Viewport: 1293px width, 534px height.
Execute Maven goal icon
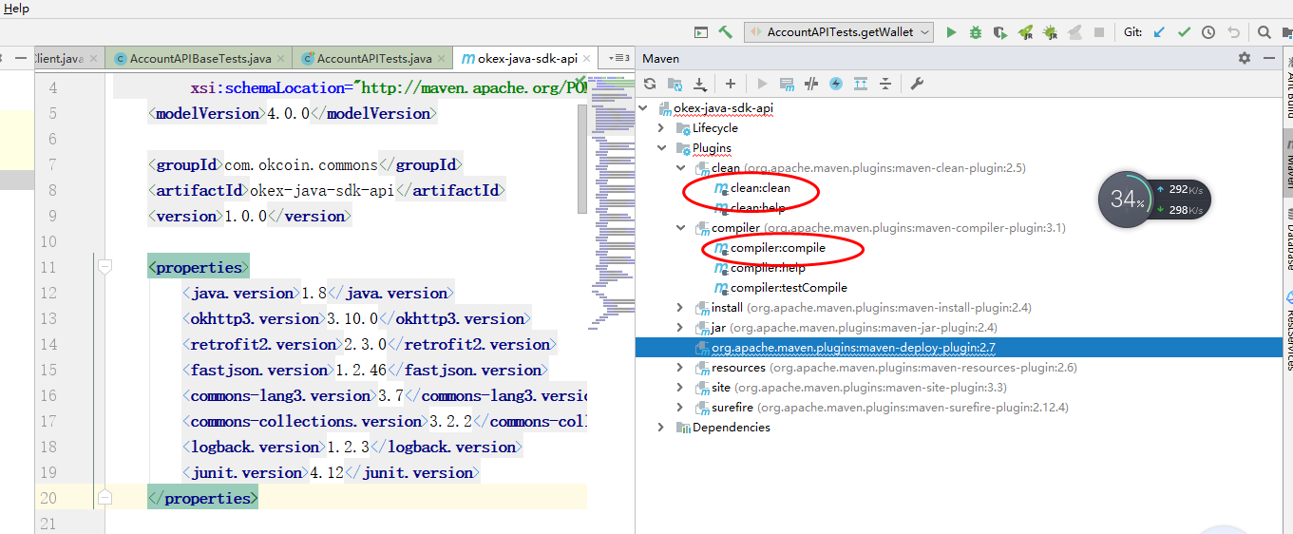click(x=787, y=84)
